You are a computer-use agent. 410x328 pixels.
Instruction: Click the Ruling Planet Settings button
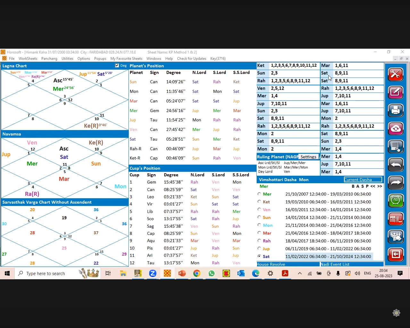[308, 157]
